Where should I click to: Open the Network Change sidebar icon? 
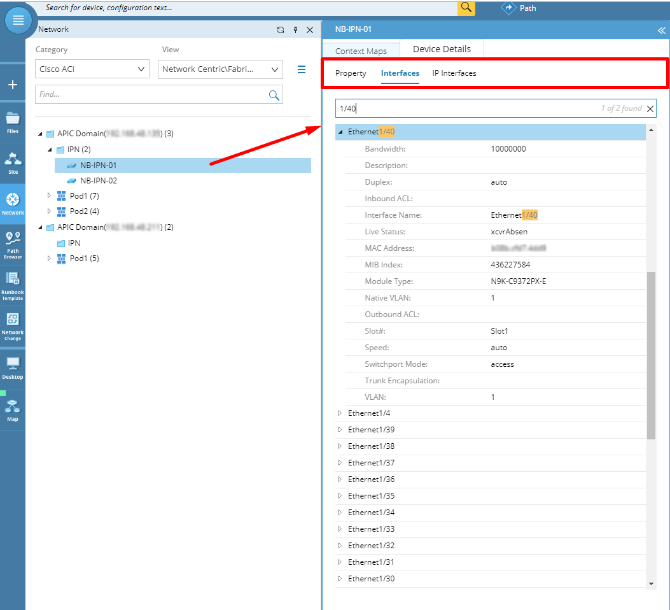click(13, 327)
